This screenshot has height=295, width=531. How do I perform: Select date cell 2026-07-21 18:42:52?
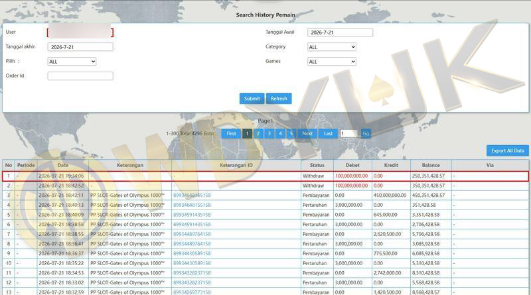pyautogui.click(x=61, y=186)
